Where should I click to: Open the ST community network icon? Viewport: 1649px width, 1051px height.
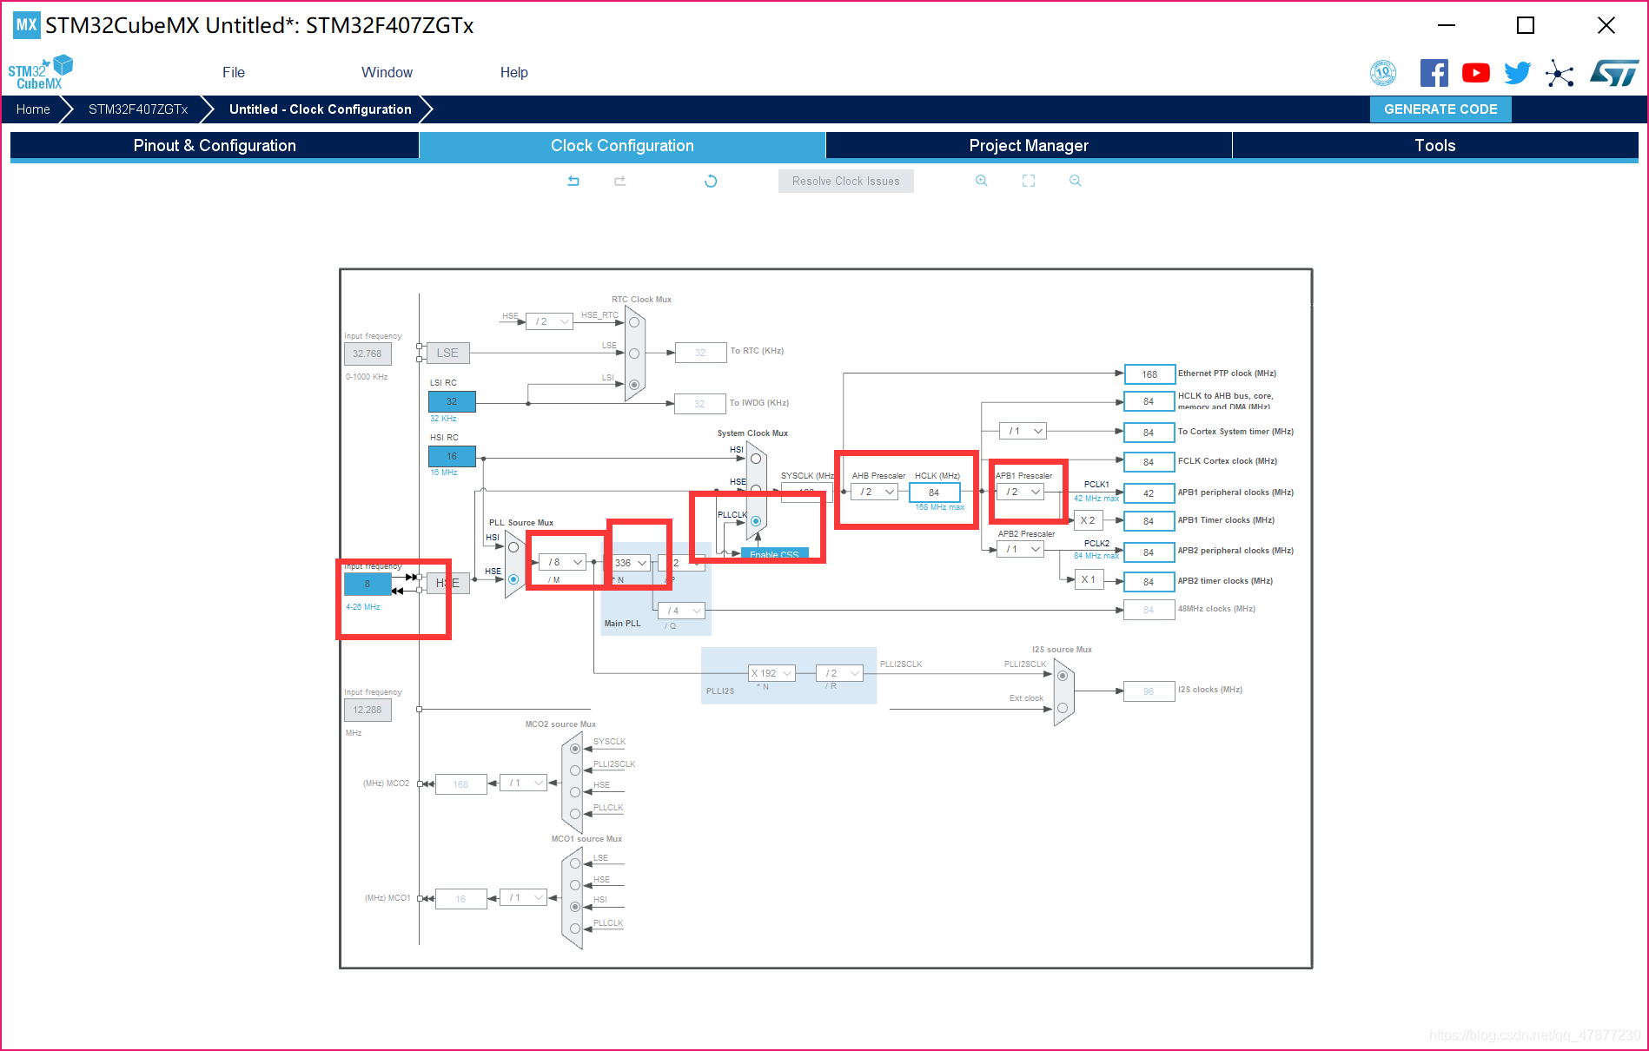[1560, 73]
